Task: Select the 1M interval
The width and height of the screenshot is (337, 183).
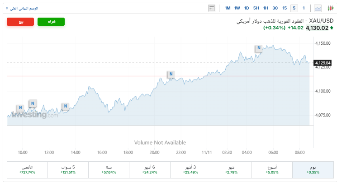Action: point(228,8)
